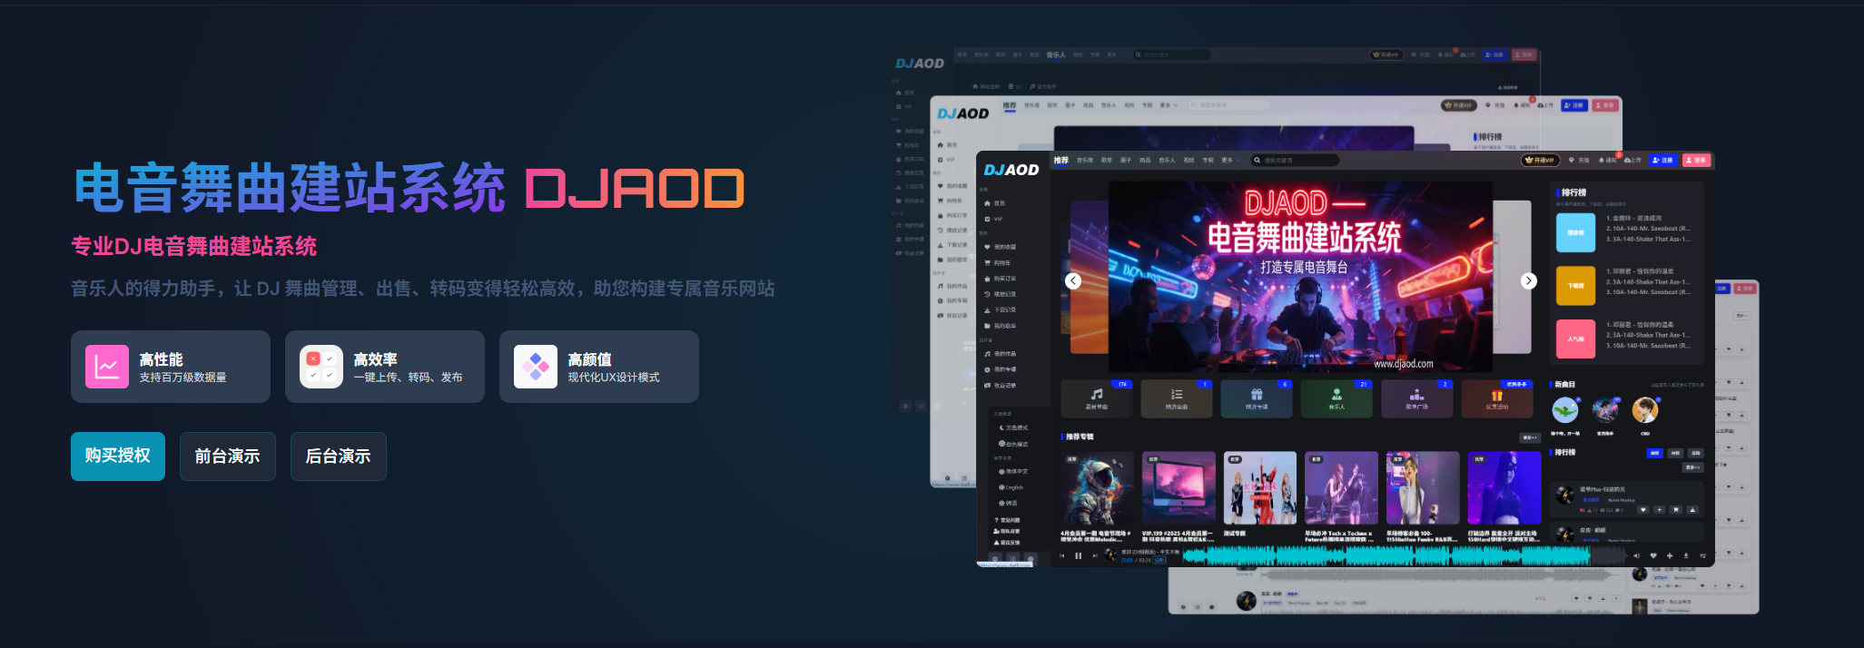Expand 更多 dropdown in front preview navbar
Image resolution: width=1864 pixels, height=648 pixels.
click(x=1230, y=160)
